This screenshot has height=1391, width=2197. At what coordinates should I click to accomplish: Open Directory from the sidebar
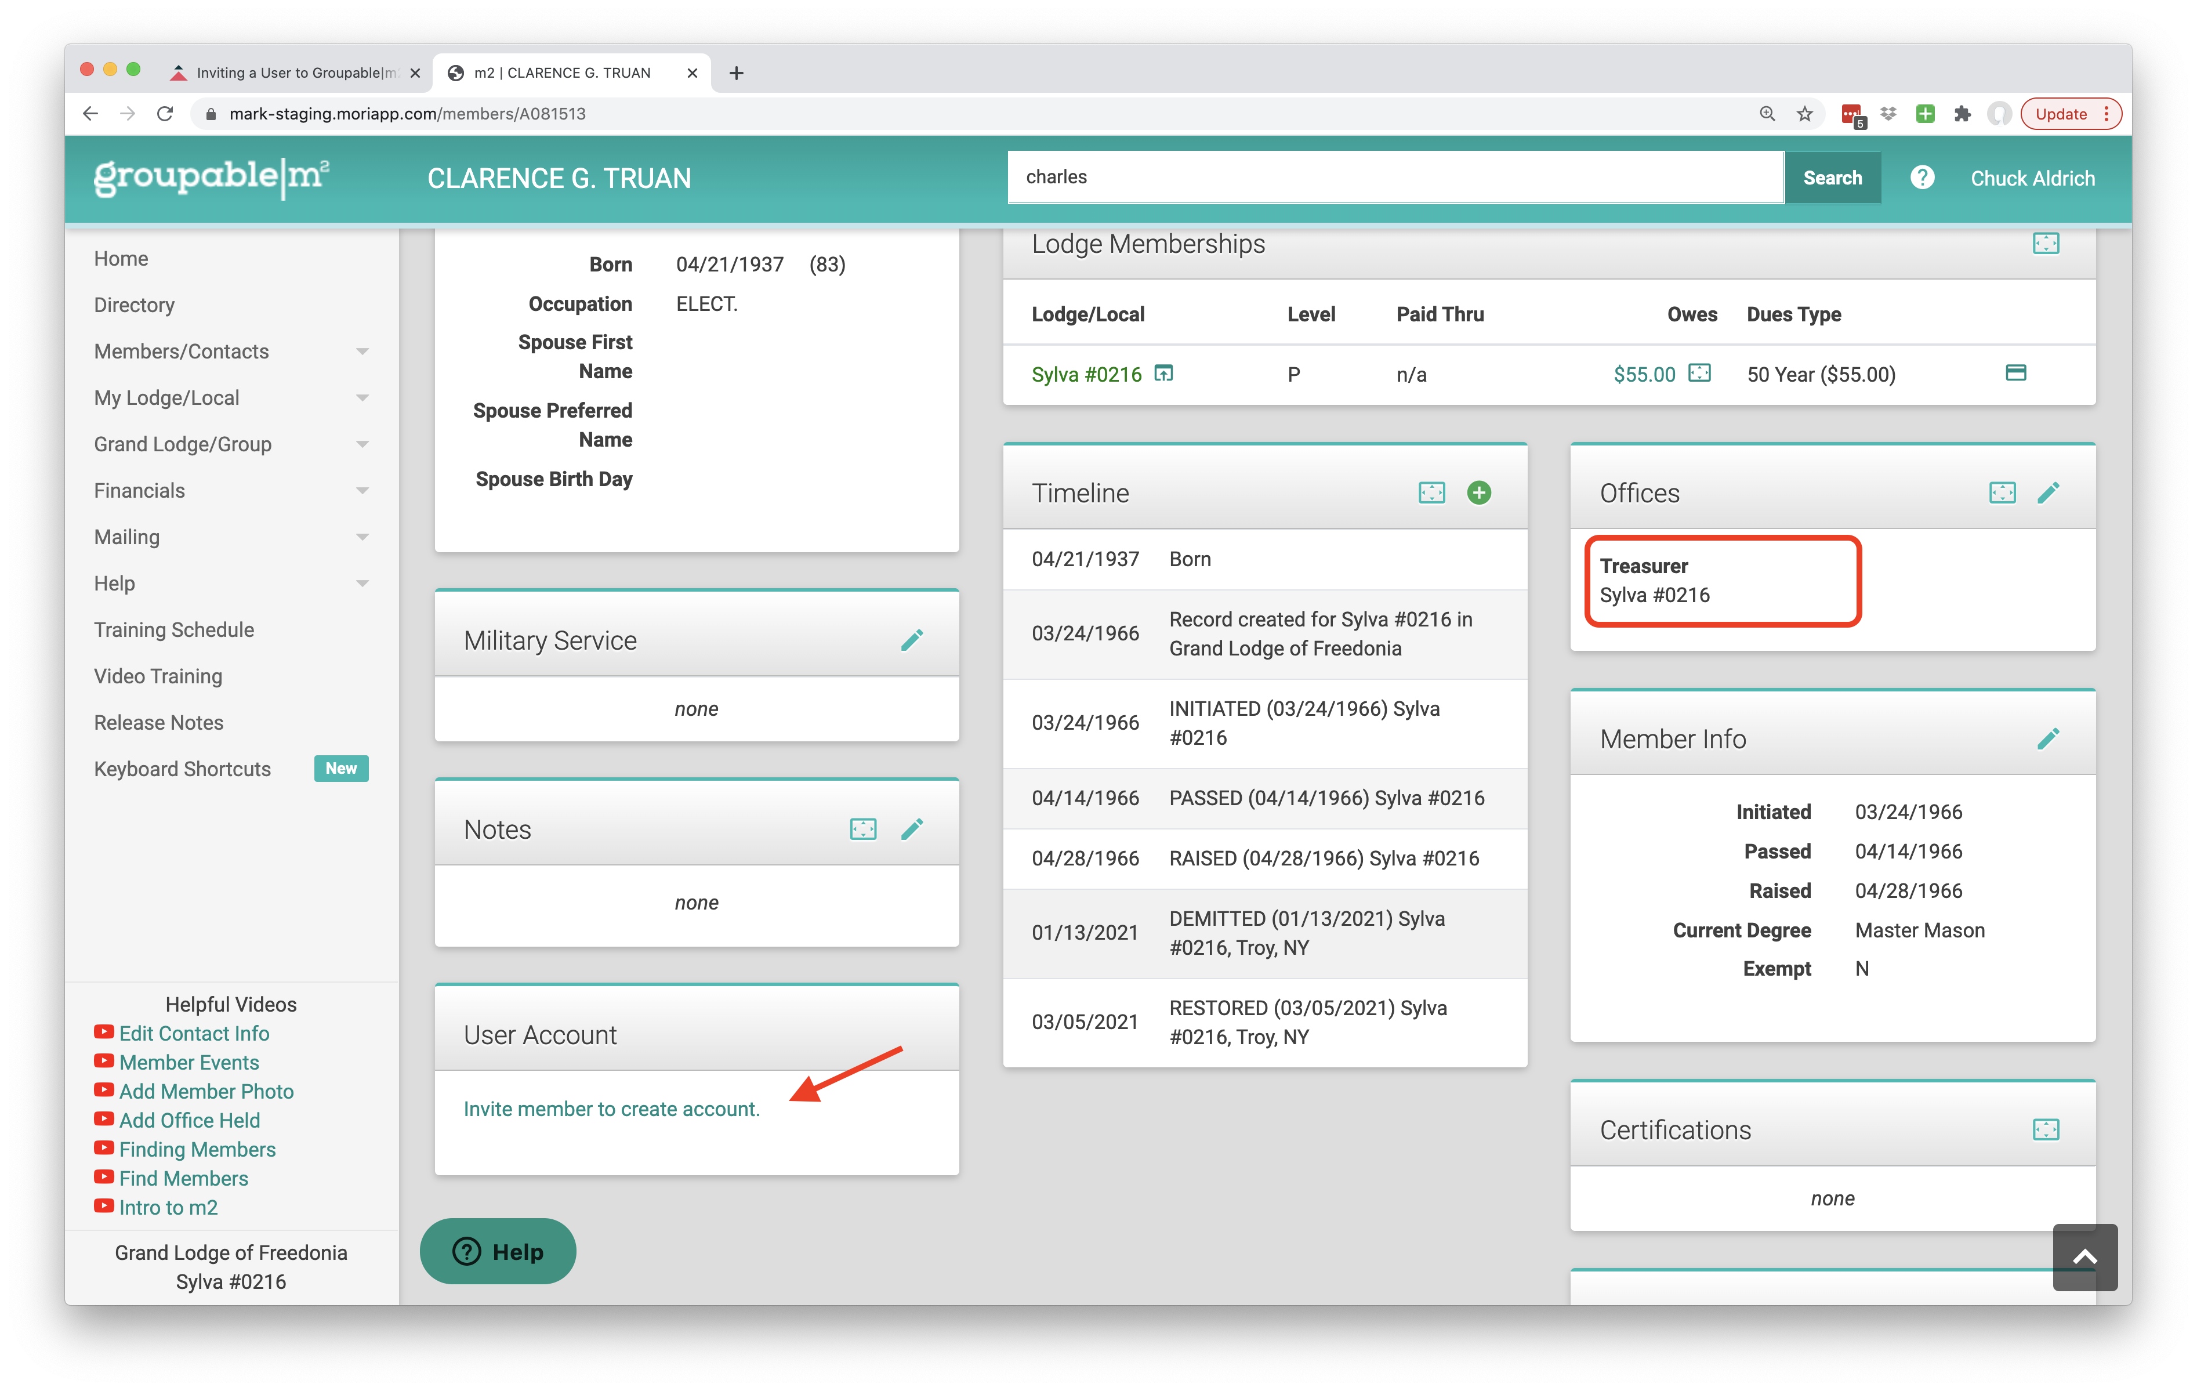tap(134, 305)
